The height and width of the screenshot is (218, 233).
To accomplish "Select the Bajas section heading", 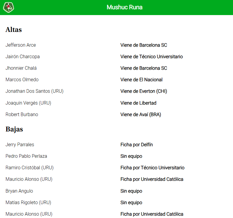I will click(x=14, y=129).
